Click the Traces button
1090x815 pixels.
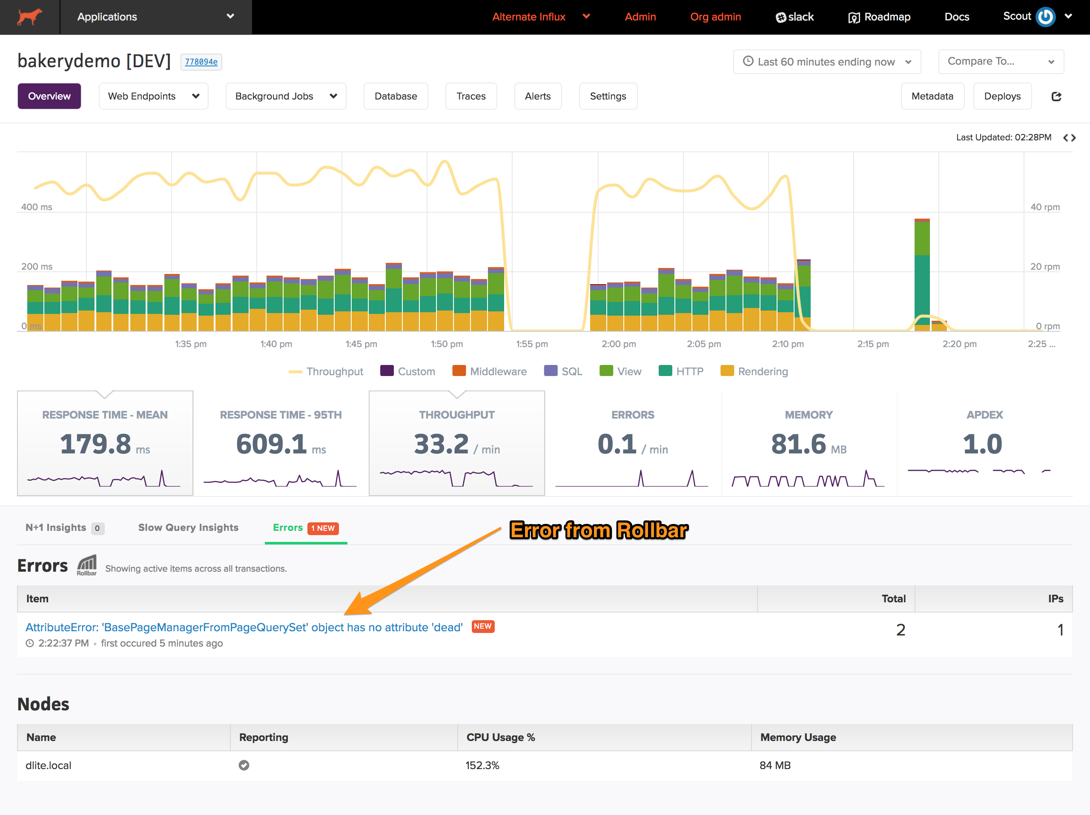click(471, 96)
